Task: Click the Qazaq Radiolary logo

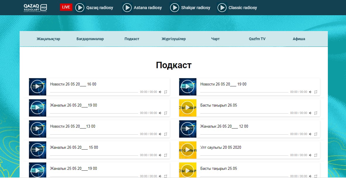Action: tap(35, 8)
